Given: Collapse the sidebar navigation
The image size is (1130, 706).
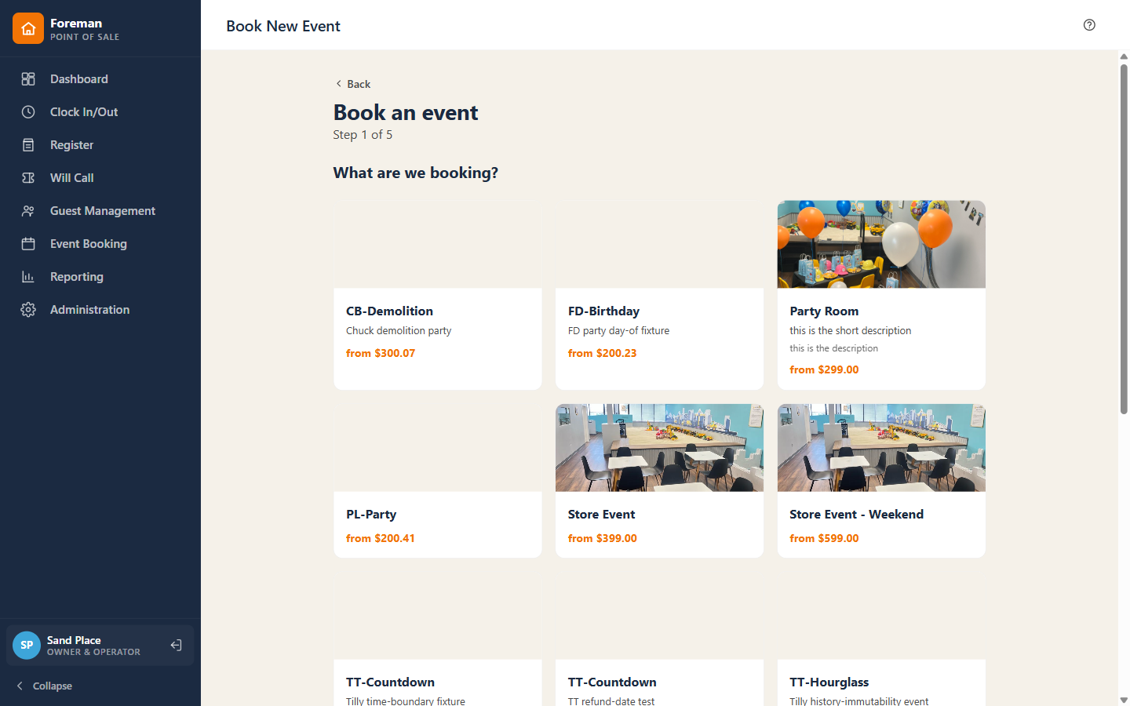Looking at the screenshot, I should click(44, 686).
